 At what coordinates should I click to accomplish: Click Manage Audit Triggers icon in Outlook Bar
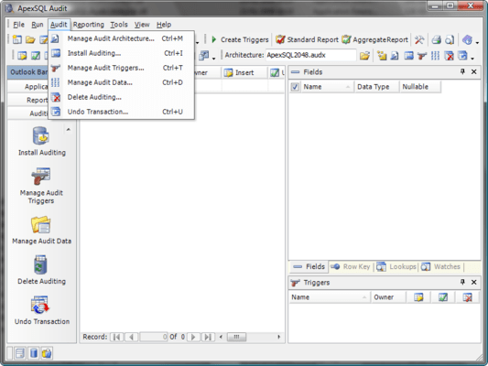(41, 177)
